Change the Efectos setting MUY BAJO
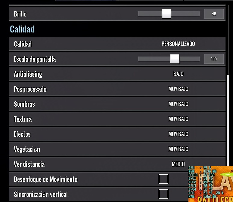 point(178,134)
